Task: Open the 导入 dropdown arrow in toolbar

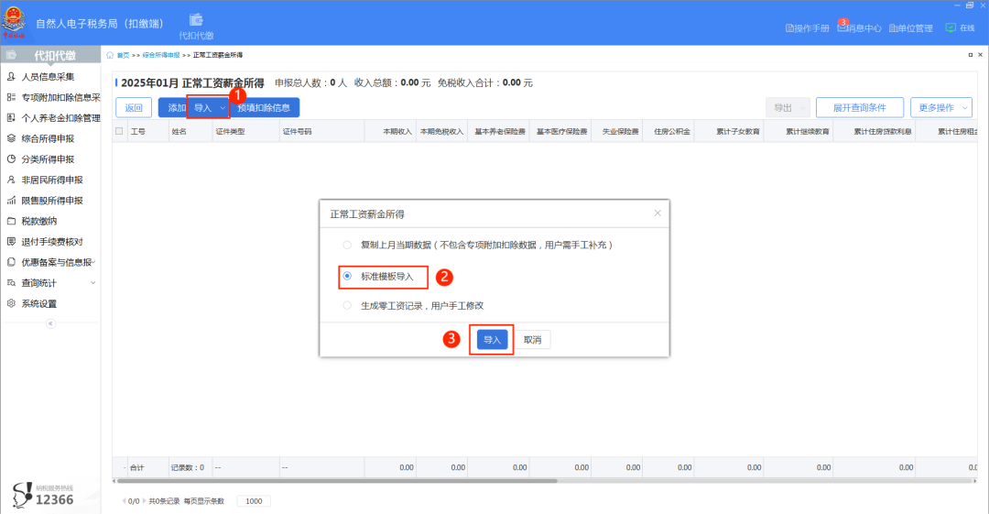Action: click(x=222, y=108)
